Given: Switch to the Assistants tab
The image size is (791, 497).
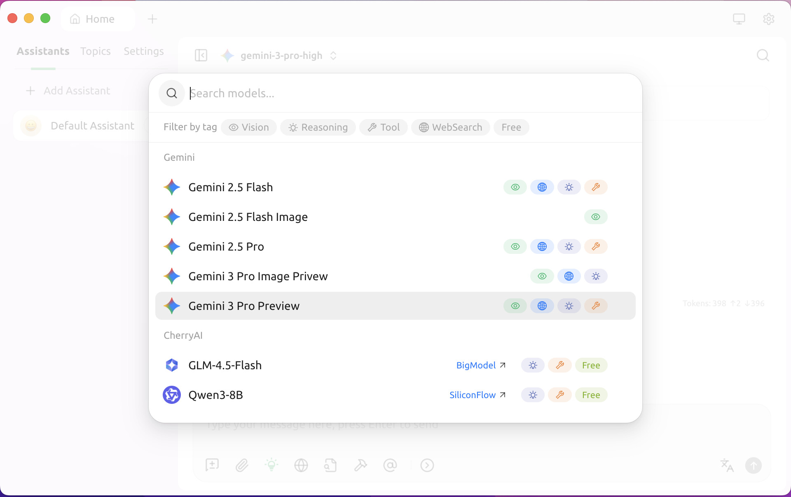Looking at the screenshot, I should 43,51.
